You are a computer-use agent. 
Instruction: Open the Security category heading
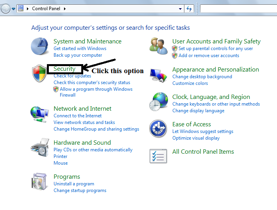click(64, 69)
